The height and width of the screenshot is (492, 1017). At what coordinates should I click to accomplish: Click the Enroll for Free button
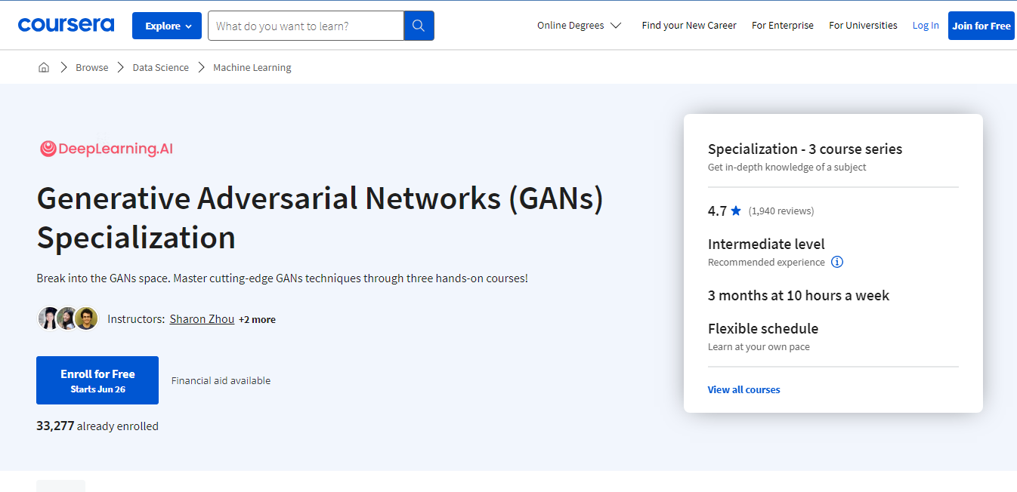click(x=97, y=380)
